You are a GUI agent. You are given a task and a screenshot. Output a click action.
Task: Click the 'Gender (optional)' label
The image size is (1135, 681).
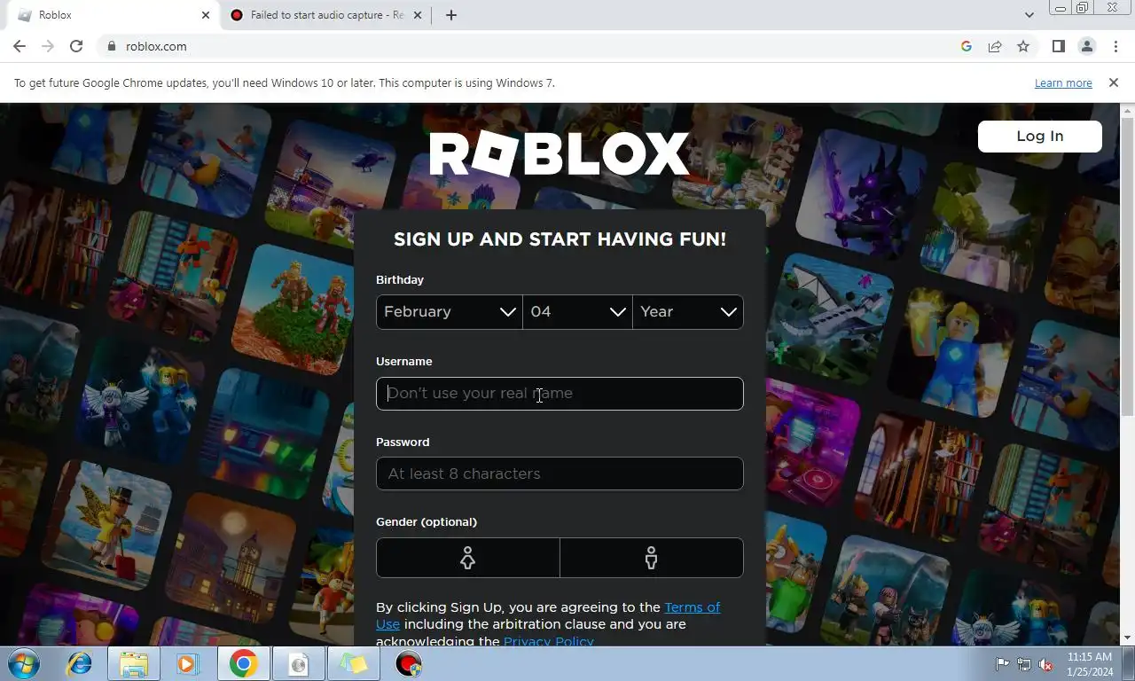point(427,521)
